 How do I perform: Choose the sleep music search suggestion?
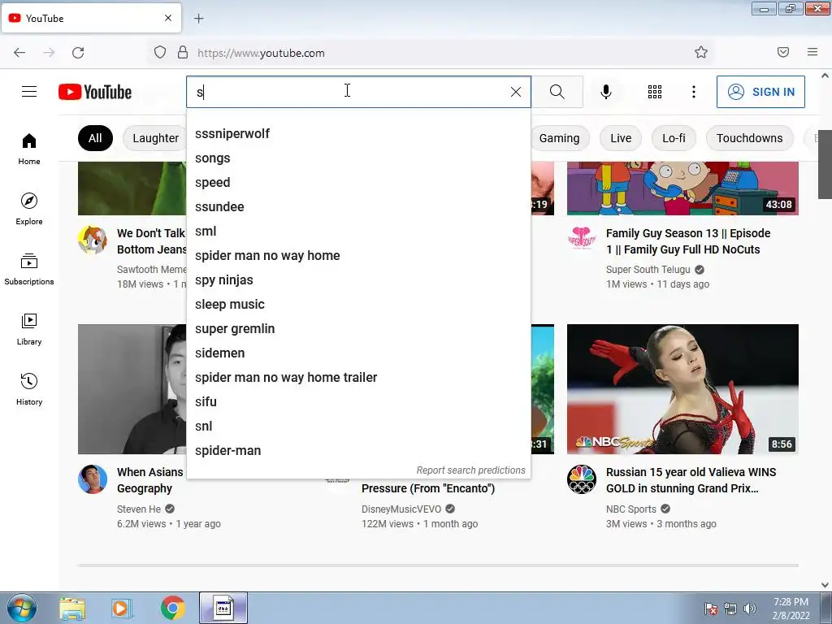pos(358,305)
